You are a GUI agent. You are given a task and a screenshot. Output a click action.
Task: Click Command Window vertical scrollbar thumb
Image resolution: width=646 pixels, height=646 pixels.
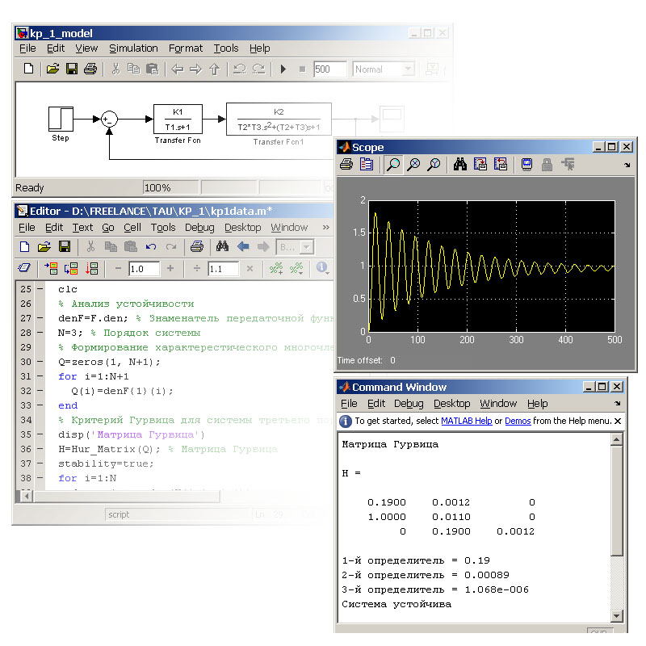(x=617, y=501)
